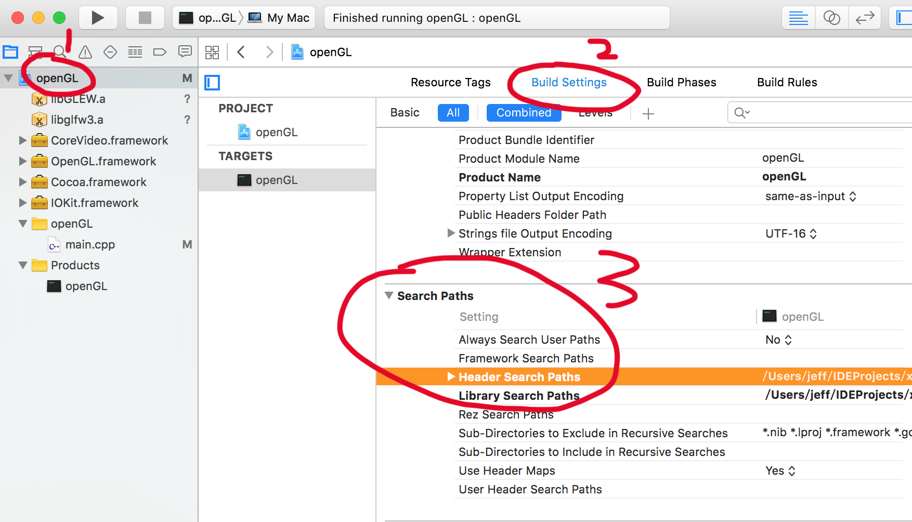Show the version editor

864,18
